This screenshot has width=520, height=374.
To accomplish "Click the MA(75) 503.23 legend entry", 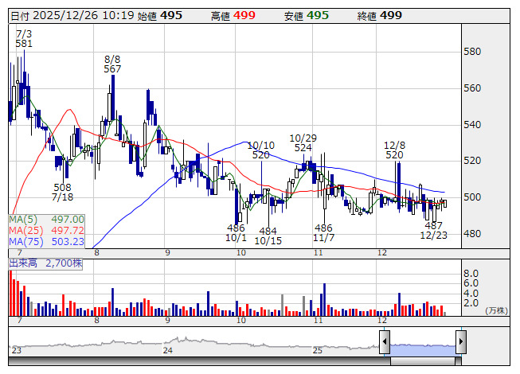I will point(46,241).
